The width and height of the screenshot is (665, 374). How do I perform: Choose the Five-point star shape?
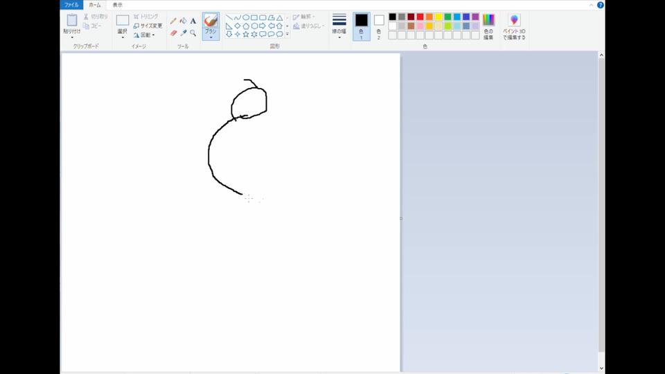[246, 34]
